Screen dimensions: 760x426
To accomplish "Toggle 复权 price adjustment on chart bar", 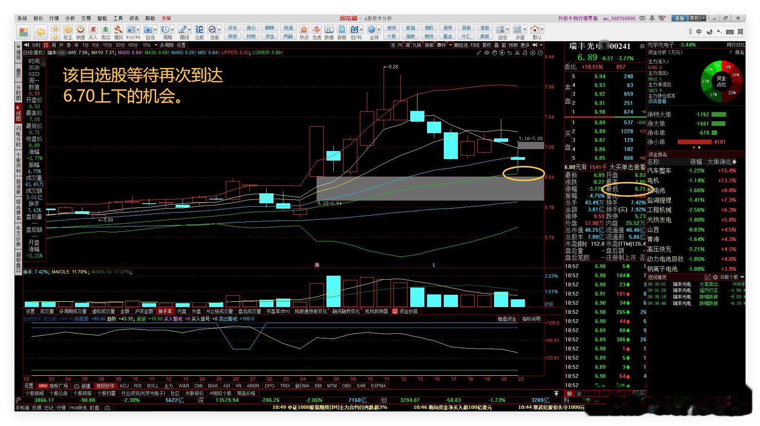I will (x=486, y=45).
